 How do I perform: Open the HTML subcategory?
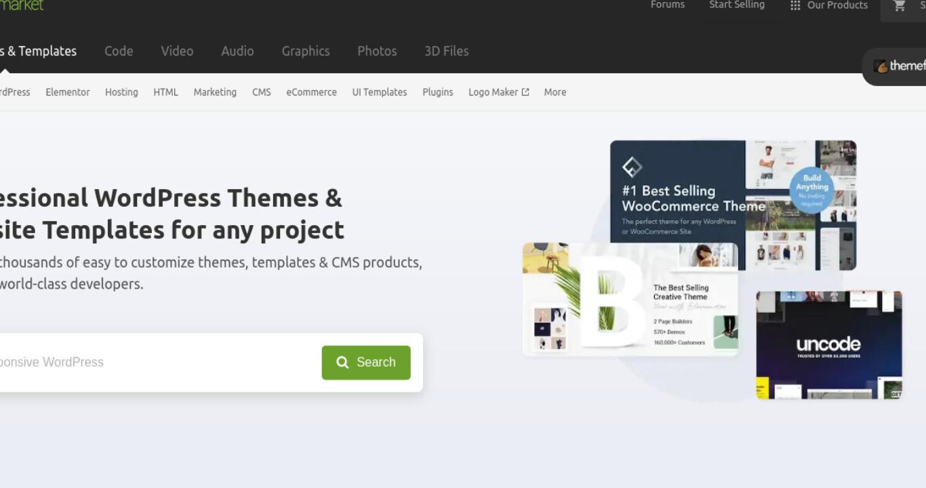(x=165, y=92)
